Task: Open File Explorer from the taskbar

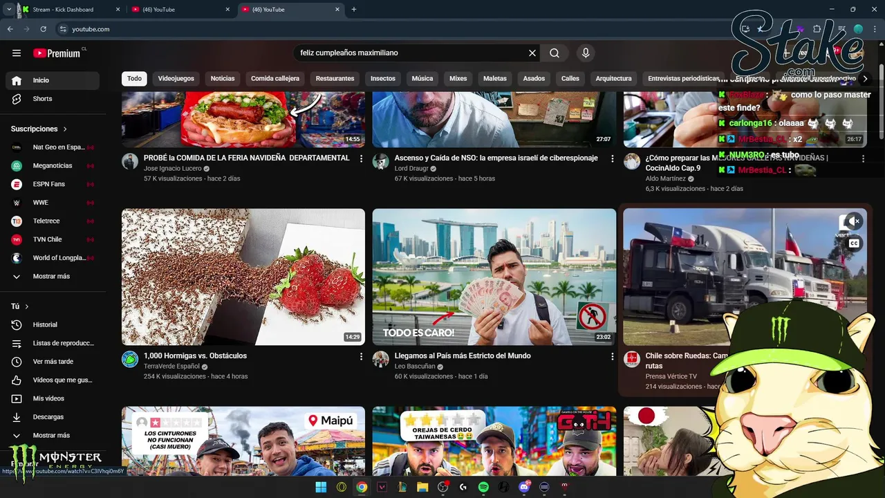Action: [x=422, y=487]
